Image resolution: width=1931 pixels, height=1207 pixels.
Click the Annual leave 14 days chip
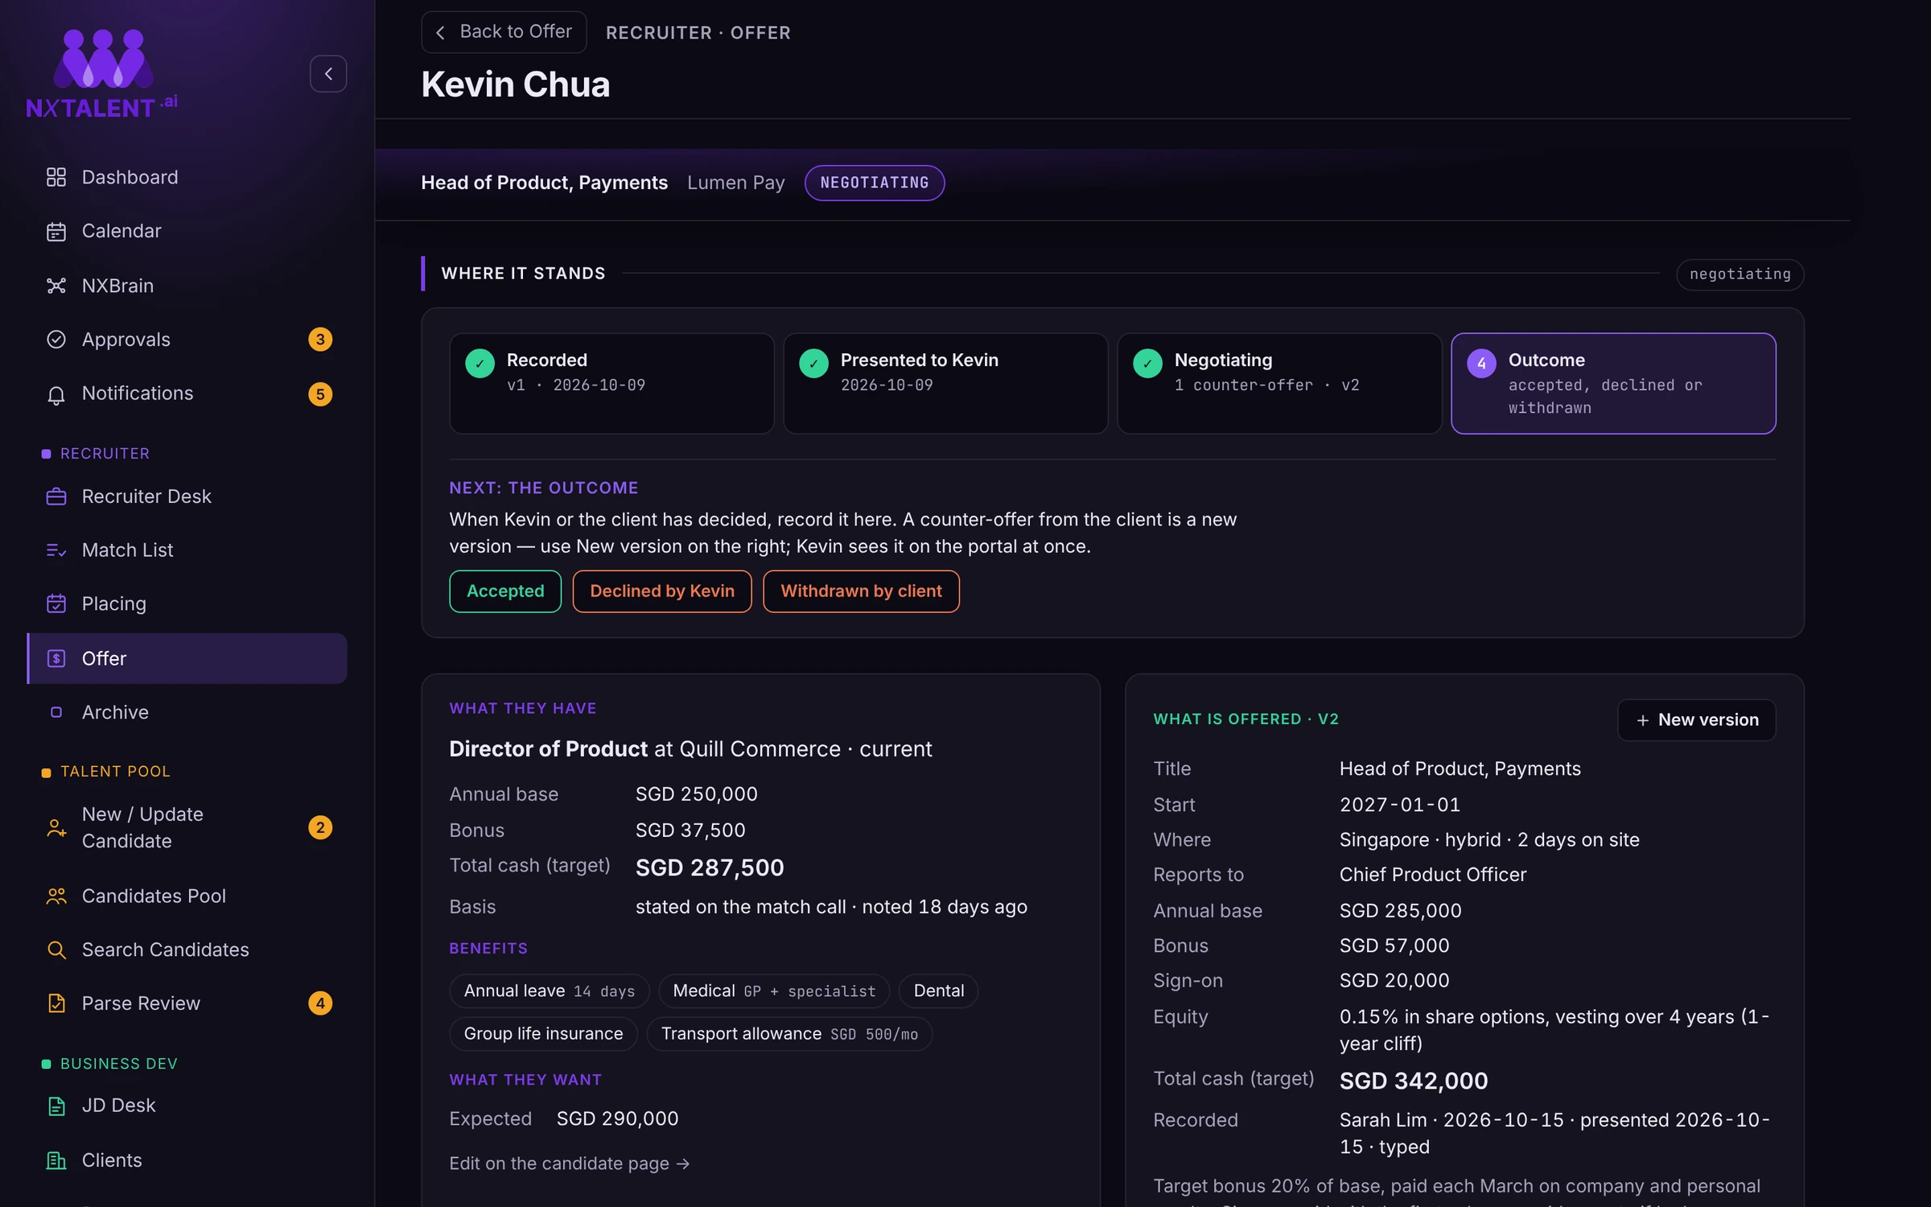point(550,991)
